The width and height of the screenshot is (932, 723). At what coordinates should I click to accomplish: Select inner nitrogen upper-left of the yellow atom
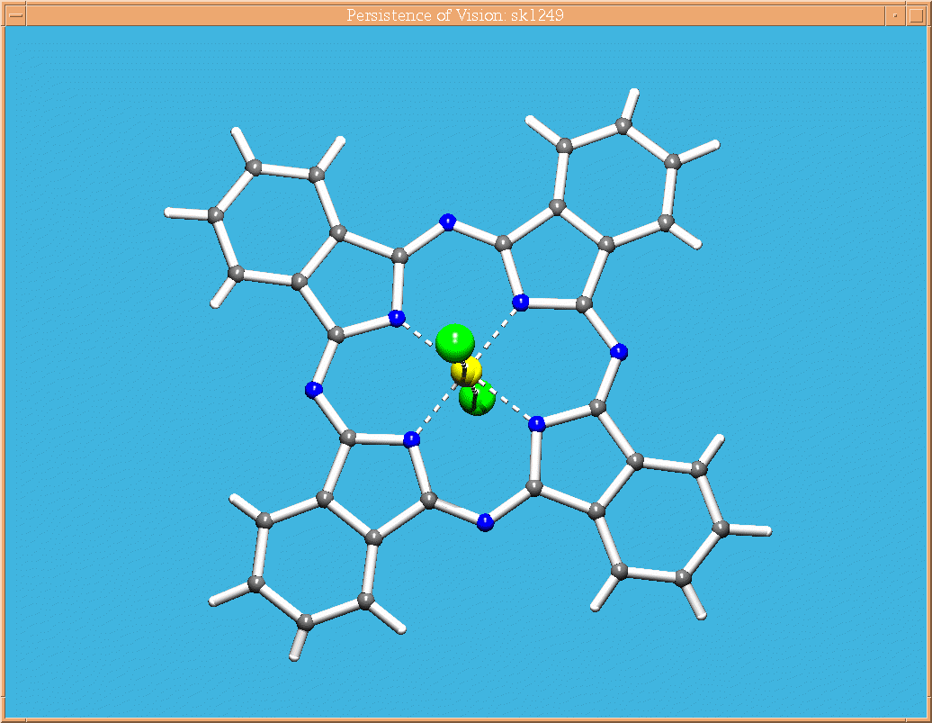(x=396, y=317)
